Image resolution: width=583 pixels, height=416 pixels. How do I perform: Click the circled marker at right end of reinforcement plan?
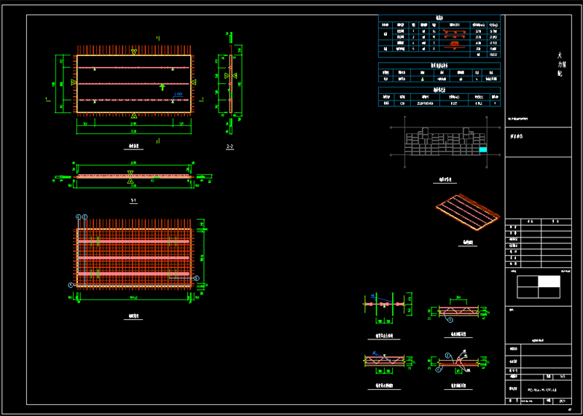(197, 278)
